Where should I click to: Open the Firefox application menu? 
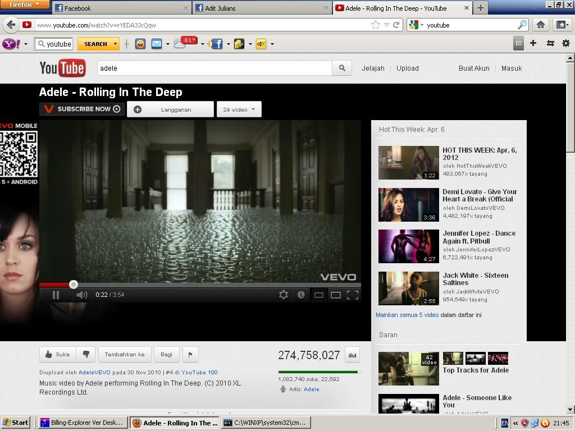click(25, 4)
